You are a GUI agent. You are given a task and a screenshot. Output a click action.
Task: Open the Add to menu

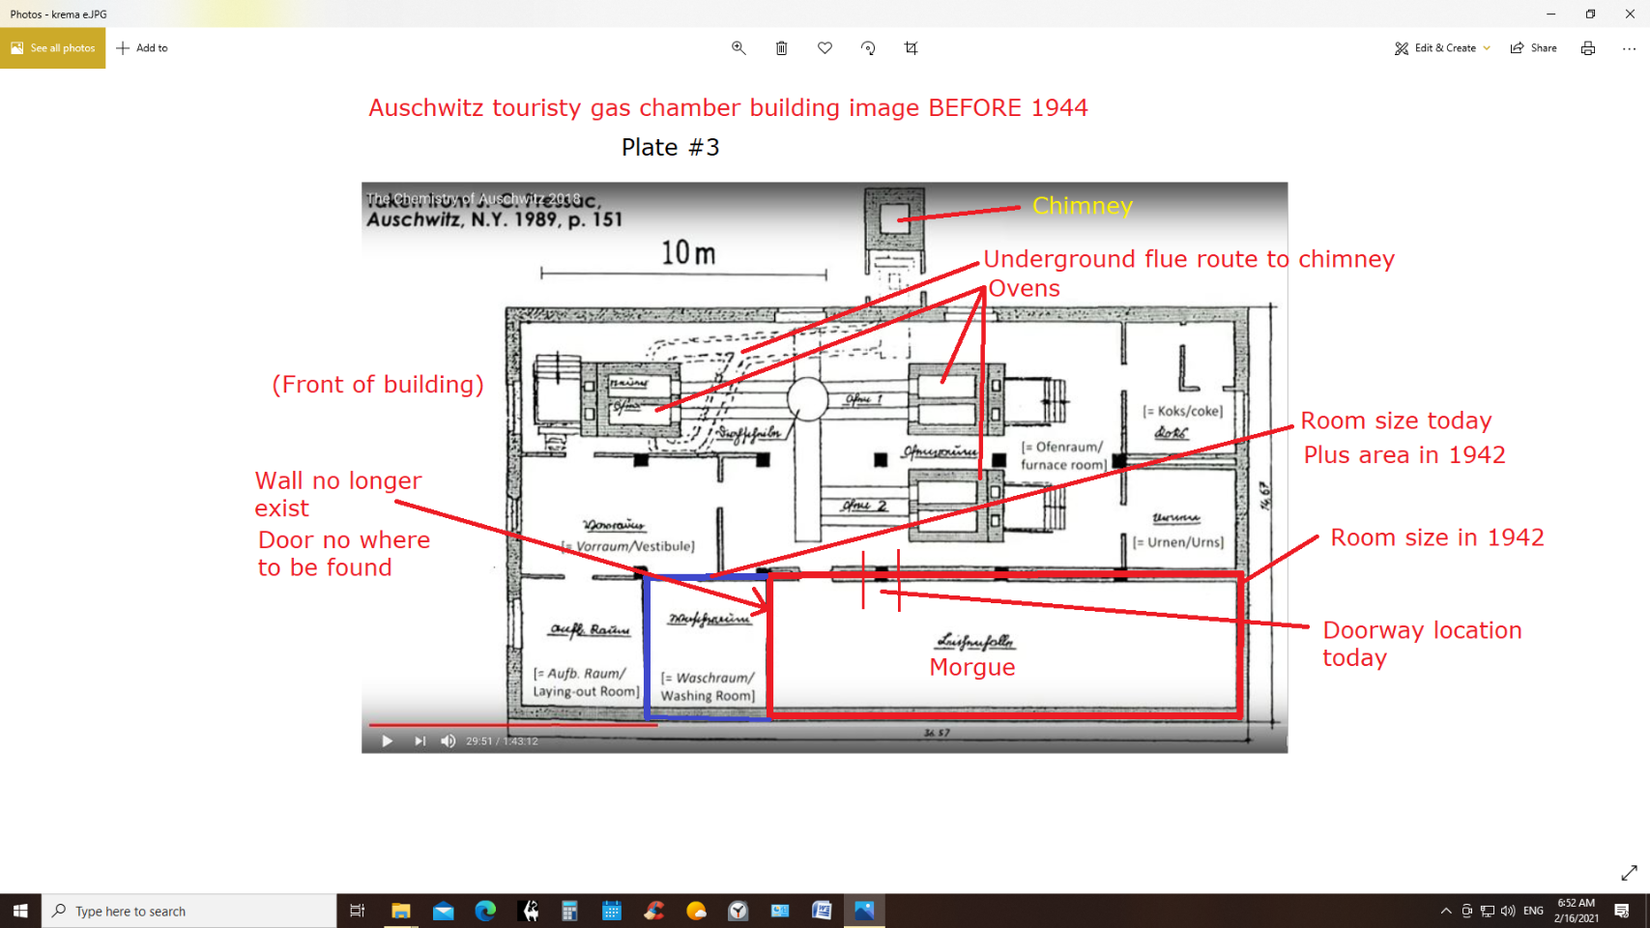pyautogui.click(x=142, y=48)
